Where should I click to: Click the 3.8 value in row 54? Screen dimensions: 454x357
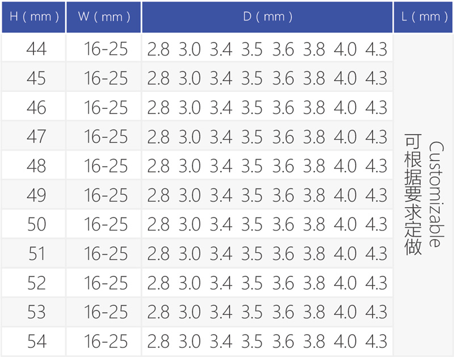click(x=314, y=341)
